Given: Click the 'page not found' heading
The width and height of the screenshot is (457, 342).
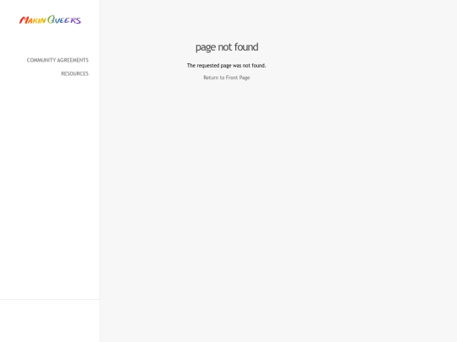Looking at the screenshot, I should tap(227, 47).
